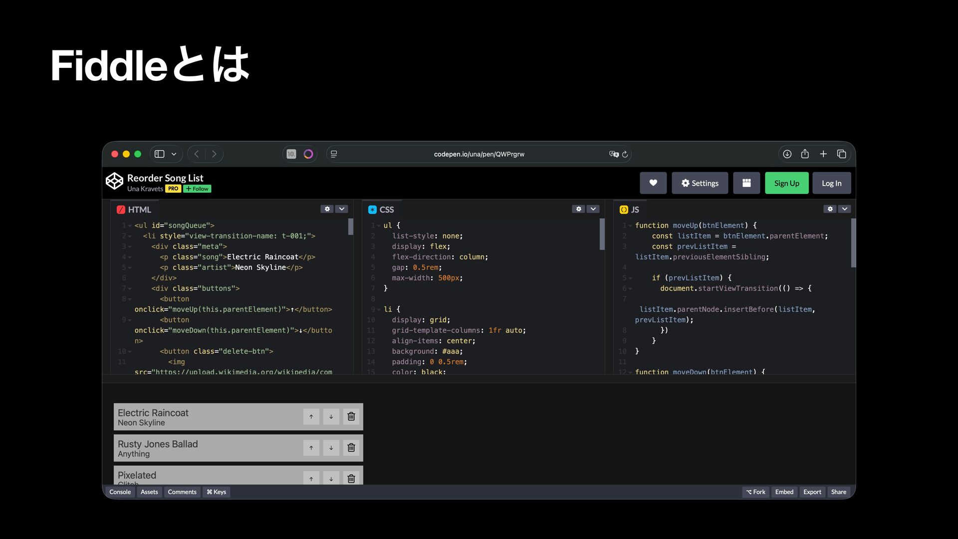The height and width of the screenshot is (539, 958).
Task: Collapse the HTML fold arrow on line 1
Action: (x=130, y=226)
